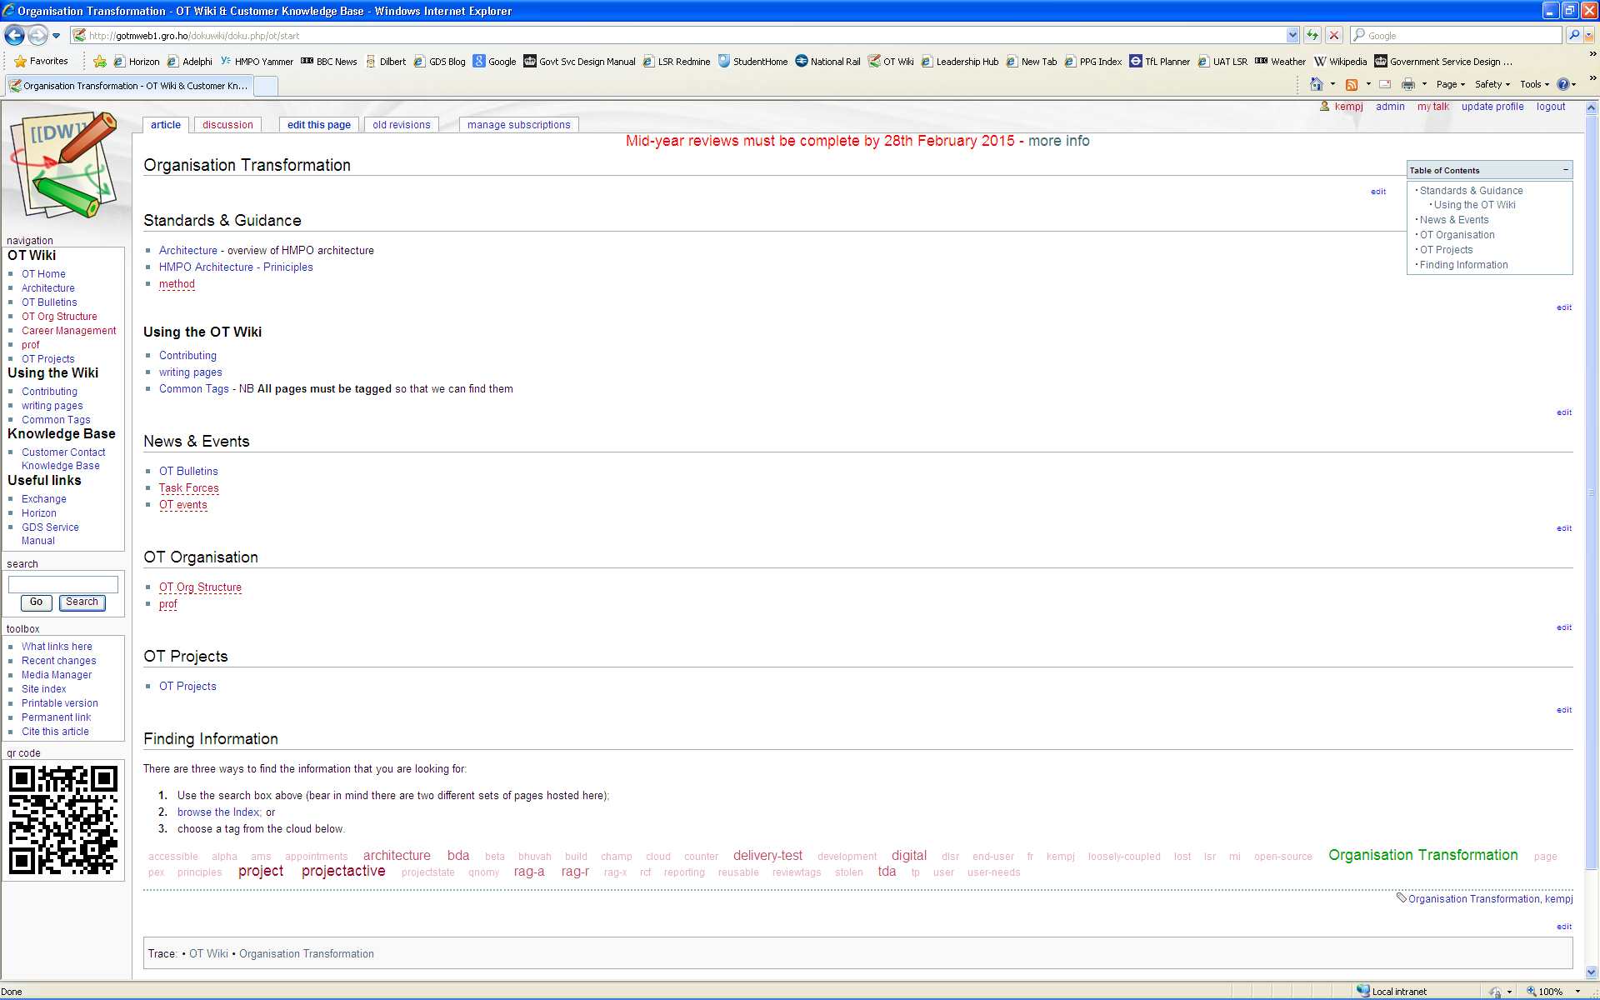Open Customer Contact Knowledge Base link
The width and height of the screenshot is (1600, 1000).
[63, 459]
